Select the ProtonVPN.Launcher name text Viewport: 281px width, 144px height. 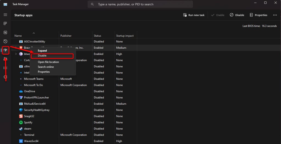coord(36,98)
